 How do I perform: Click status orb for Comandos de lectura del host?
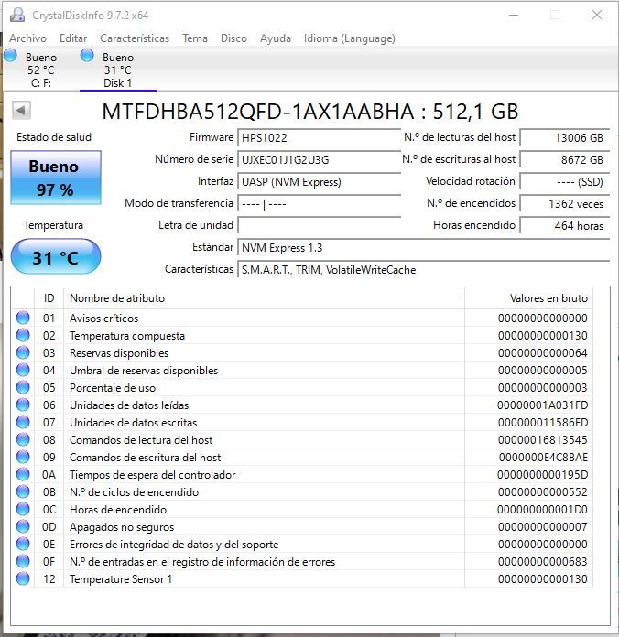click(x=23, y=439)
